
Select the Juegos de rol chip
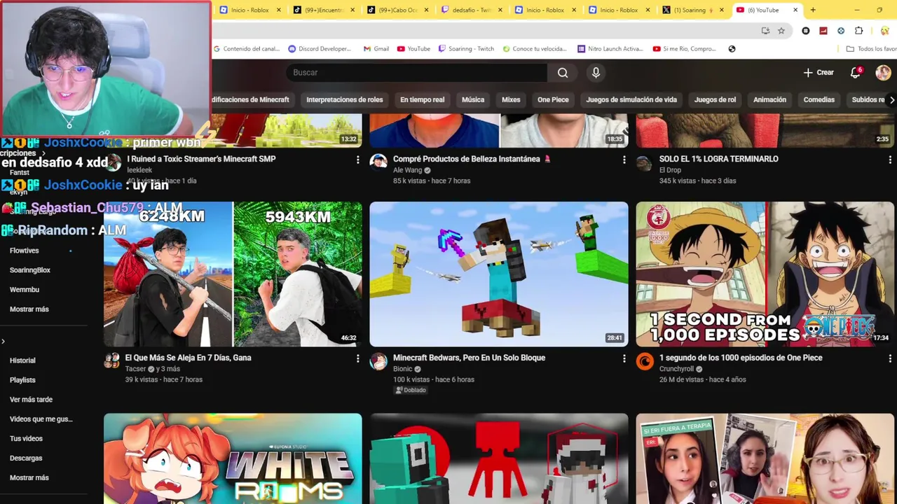[x=715, y=99]
